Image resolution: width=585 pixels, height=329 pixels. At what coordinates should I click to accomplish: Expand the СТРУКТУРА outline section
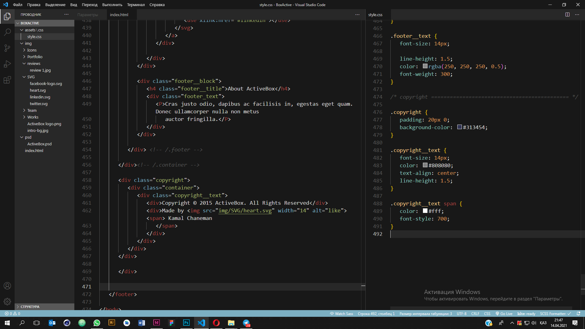(30, 307)
